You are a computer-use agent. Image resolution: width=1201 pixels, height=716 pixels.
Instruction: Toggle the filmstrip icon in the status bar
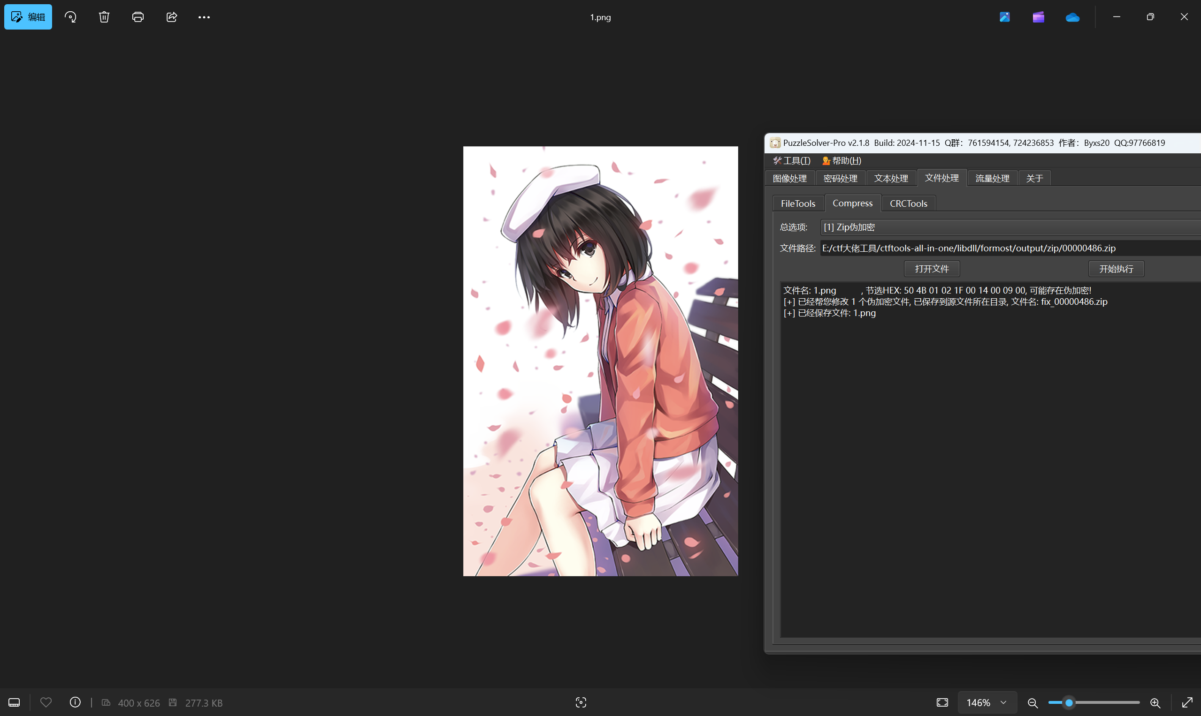[14, 702]
